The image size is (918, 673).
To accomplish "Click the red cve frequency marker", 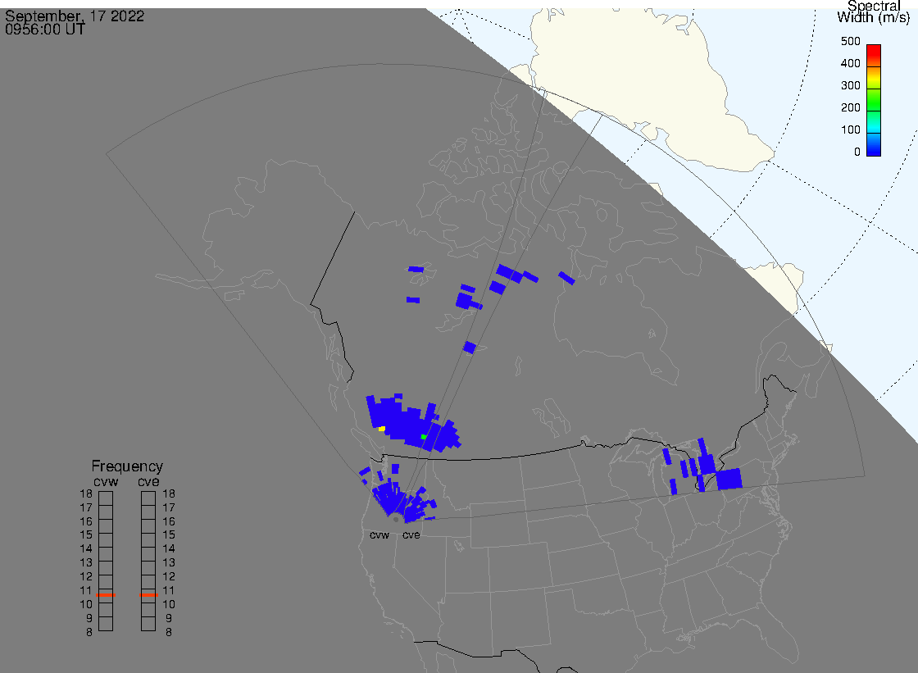I will point(148,595).
